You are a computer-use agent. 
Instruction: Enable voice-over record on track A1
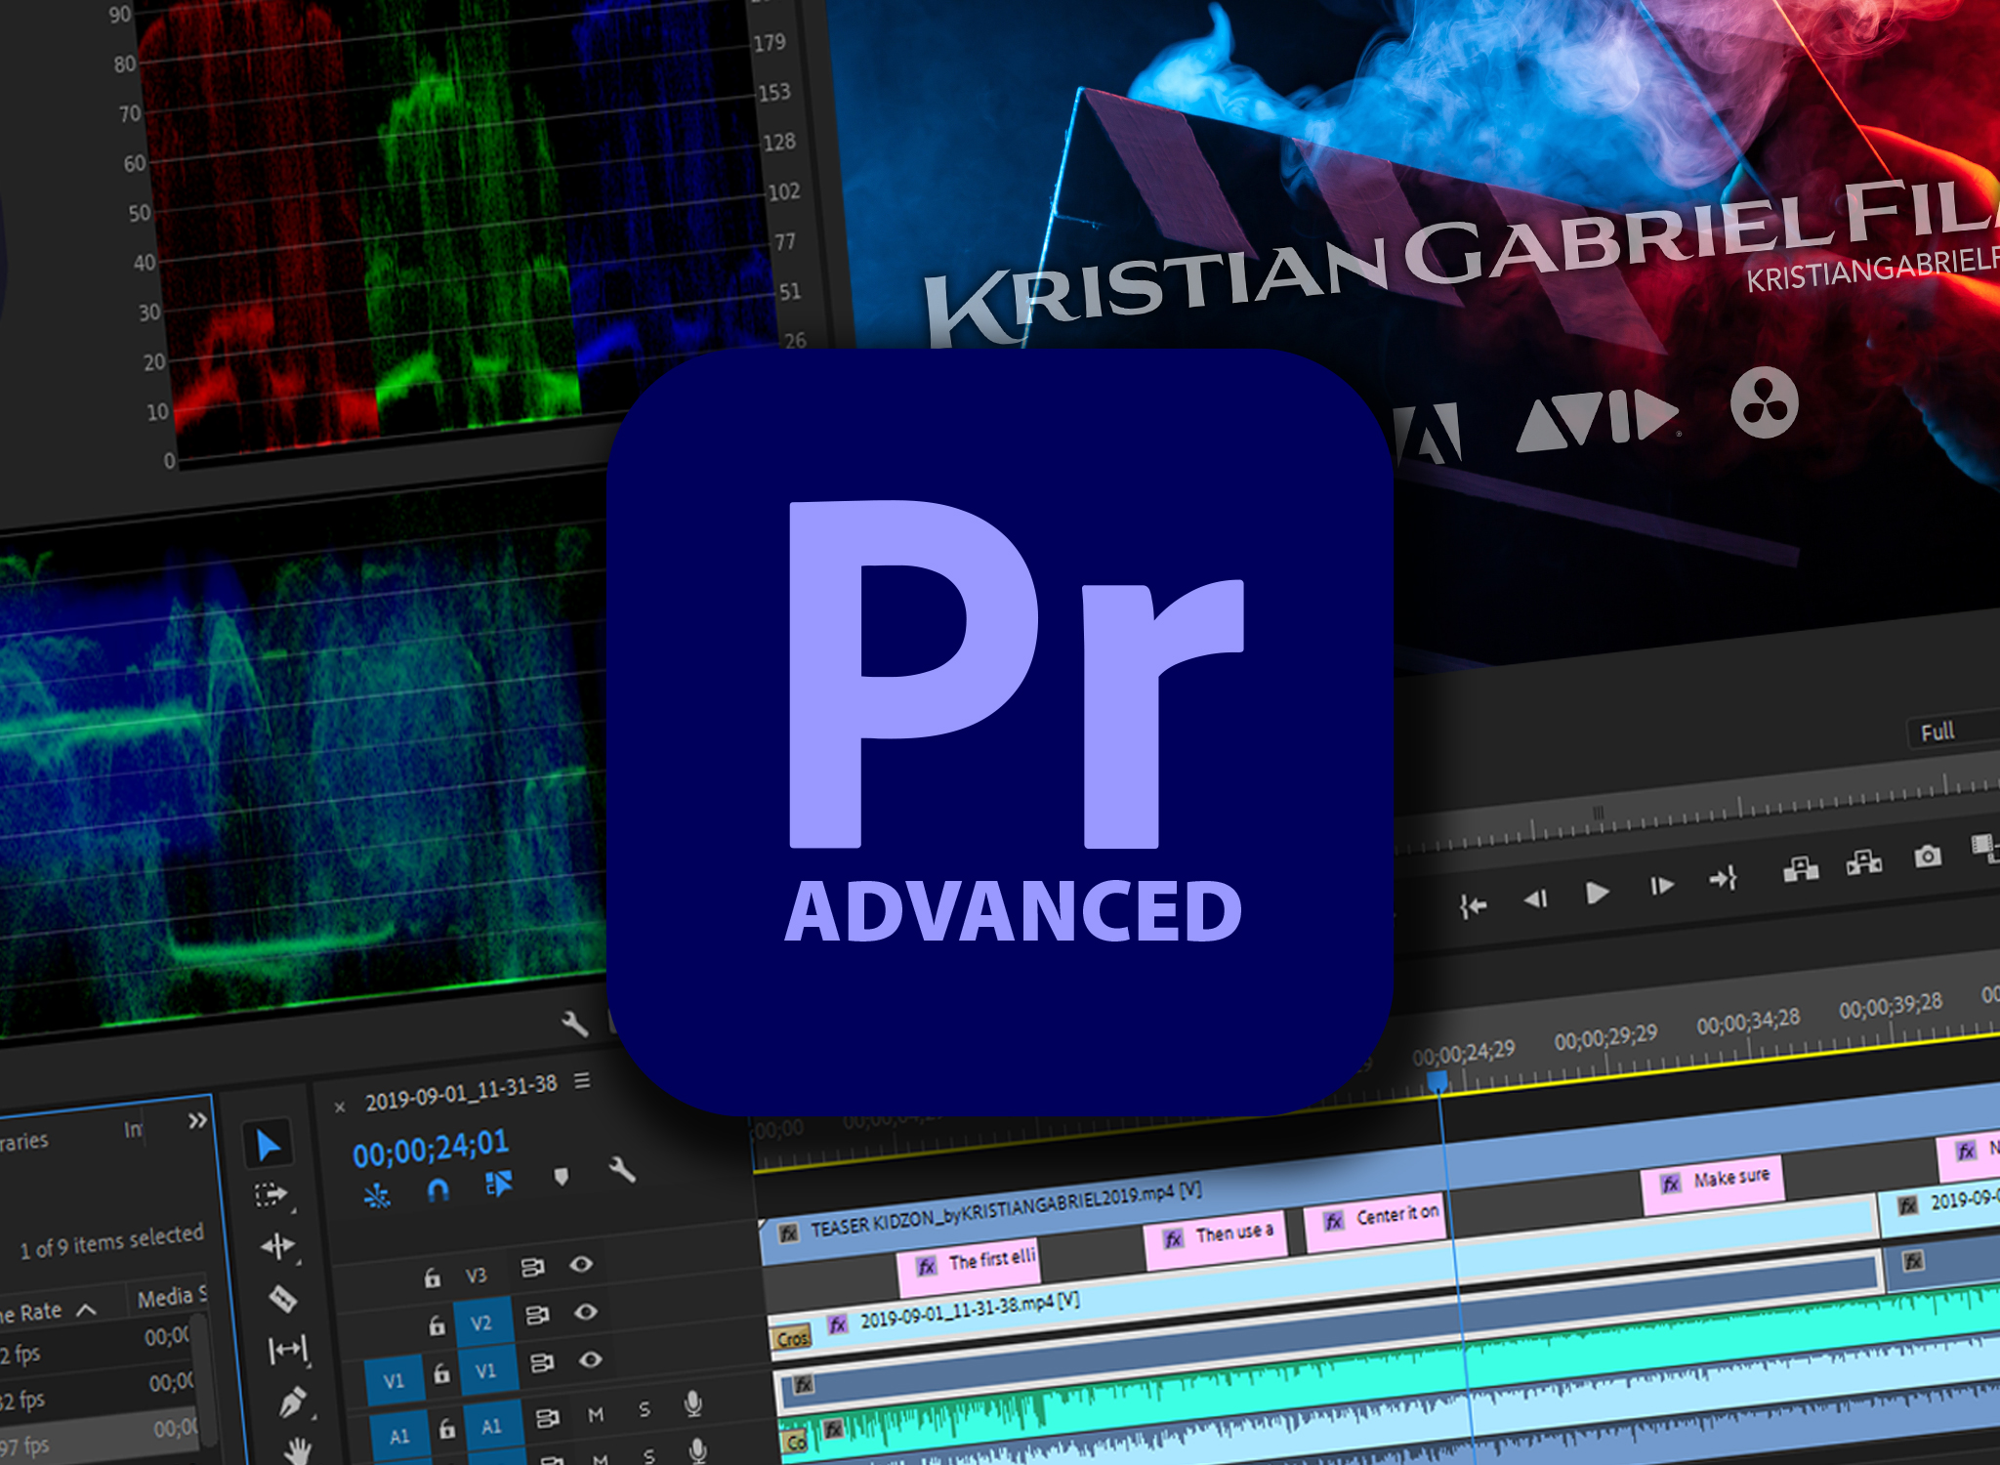pyautogui.click(x=692, y=1403)
